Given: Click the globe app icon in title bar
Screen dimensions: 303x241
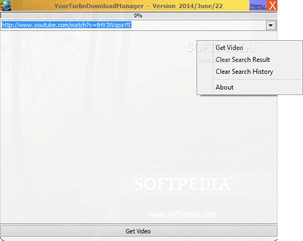Looking at the screenshot, I should [x=5, y=5].
